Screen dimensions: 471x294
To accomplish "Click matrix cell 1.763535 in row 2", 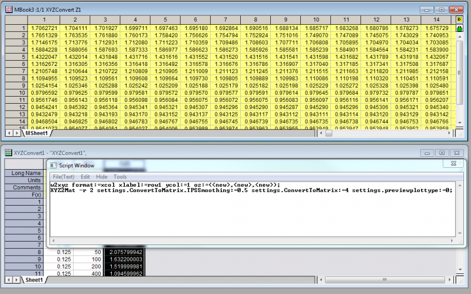I will [75, 35].
